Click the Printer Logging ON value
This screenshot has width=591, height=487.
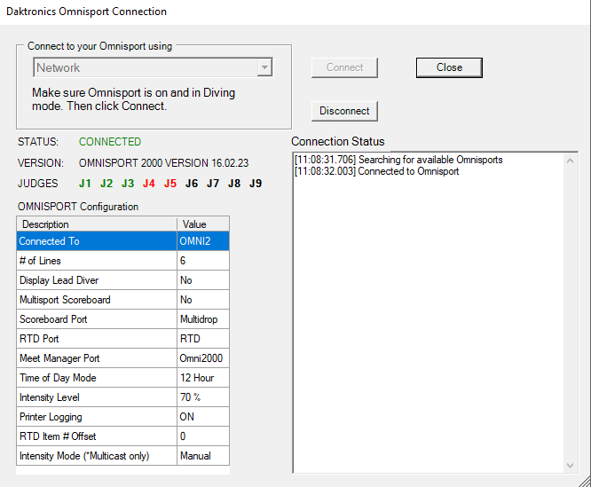[203, 417]
